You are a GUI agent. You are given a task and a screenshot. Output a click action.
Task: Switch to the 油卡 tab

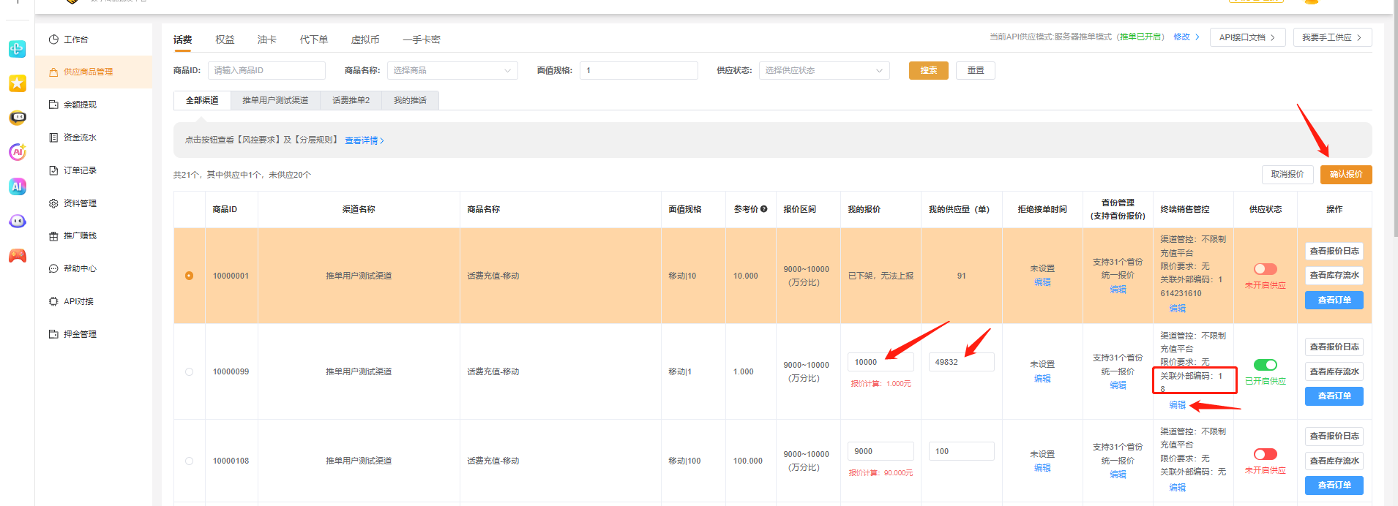click(266, 39)
